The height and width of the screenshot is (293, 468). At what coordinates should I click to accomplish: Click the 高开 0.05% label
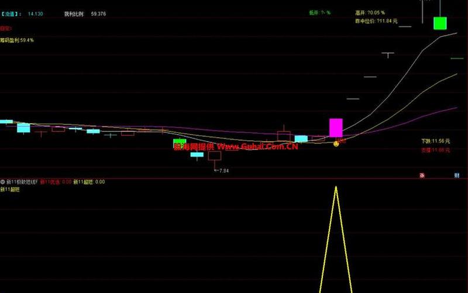[x=370, y=12]
